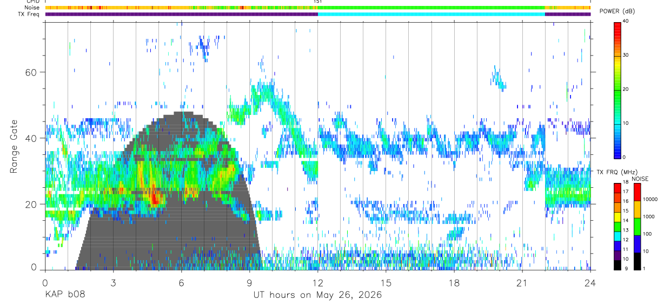Click the power scale value 40
The width and height of the screenshot is (664, 306).
(626, 22)
